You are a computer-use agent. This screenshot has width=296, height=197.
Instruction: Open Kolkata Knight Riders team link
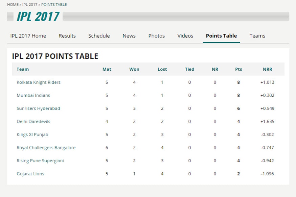tap(39, 82)
